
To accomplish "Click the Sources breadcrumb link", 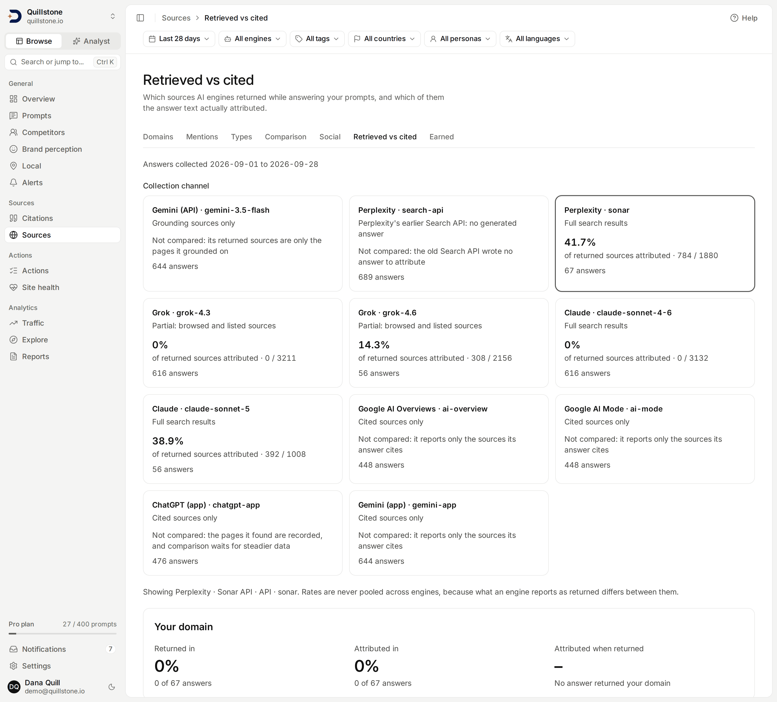I will [176, 18].
